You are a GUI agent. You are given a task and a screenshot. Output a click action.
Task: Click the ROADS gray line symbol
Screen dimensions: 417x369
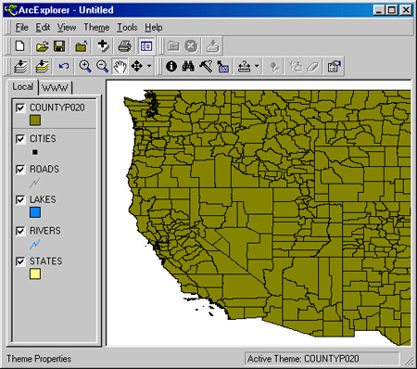35,183
